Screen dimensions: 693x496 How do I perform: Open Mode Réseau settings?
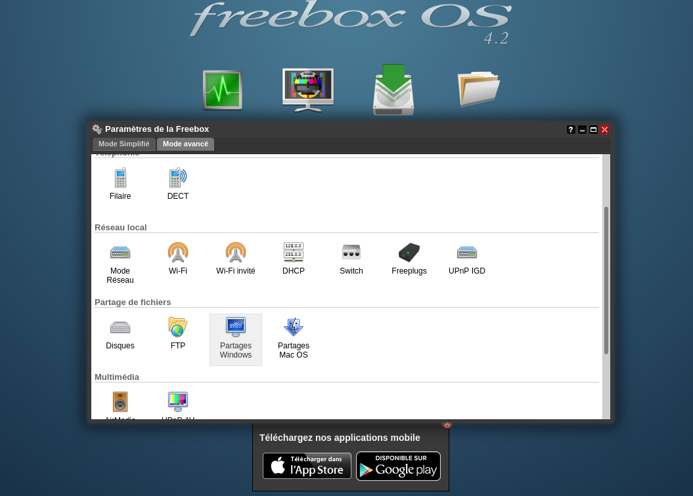click(120, 264)
